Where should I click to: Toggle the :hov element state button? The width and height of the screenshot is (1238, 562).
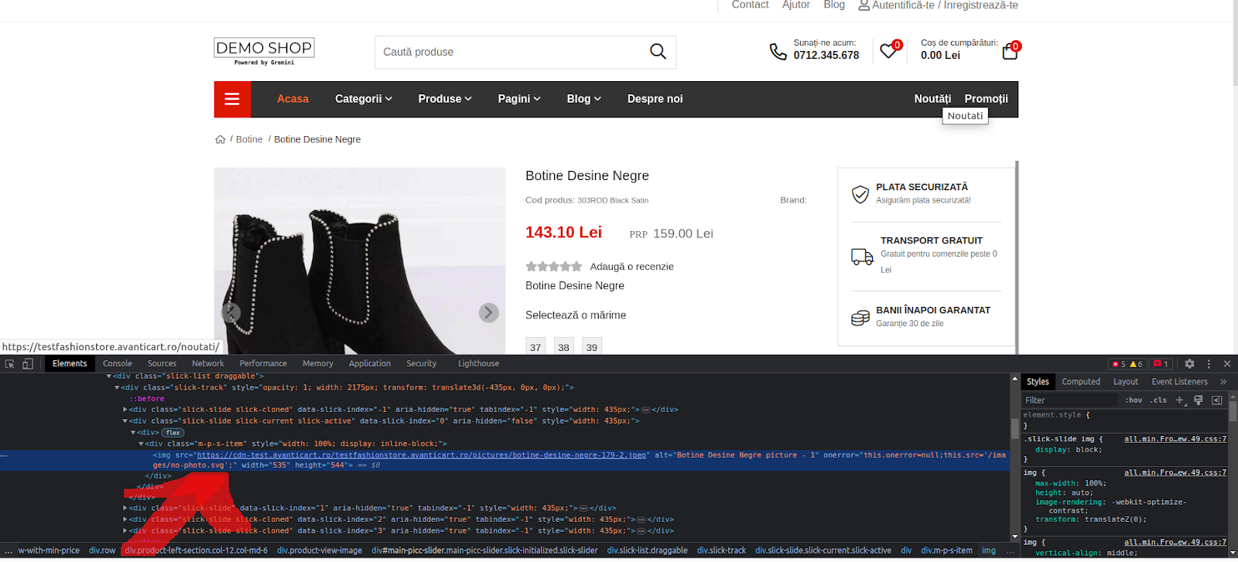coord(1134,400)
